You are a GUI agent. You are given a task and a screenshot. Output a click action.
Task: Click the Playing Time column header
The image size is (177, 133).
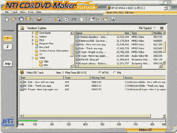[x=107, y=78]
